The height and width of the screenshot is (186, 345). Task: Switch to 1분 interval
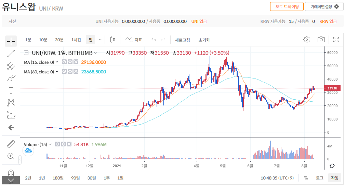(x=28, y=40)
